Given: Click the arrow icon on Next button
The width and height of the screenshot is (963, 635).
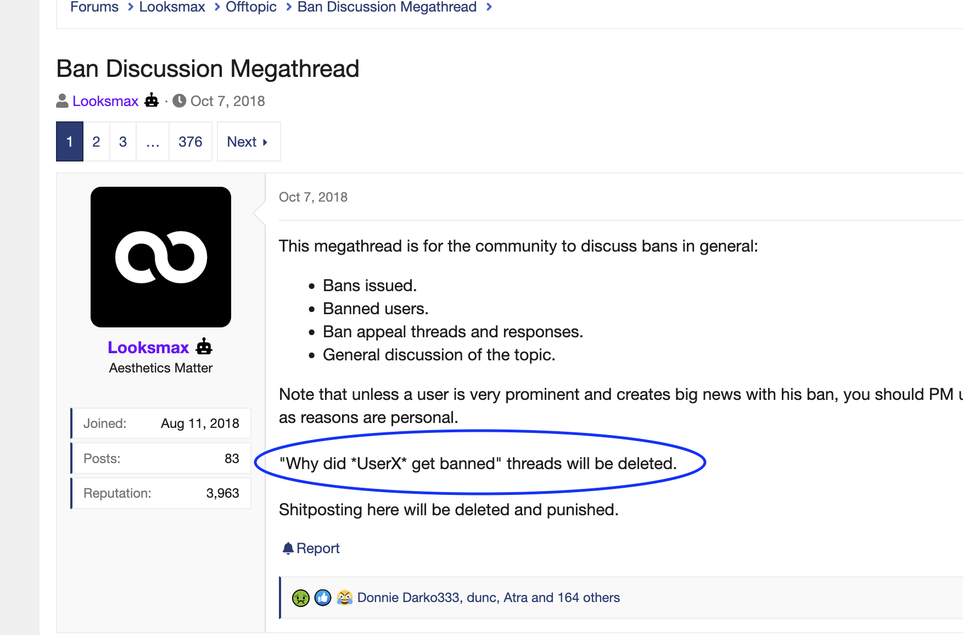Looking at the screenshot, I should (x=265, y=142).
